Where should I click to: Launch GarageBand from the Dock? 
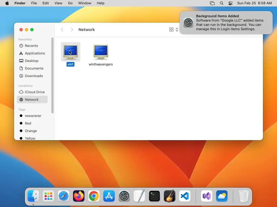[170, 196]
